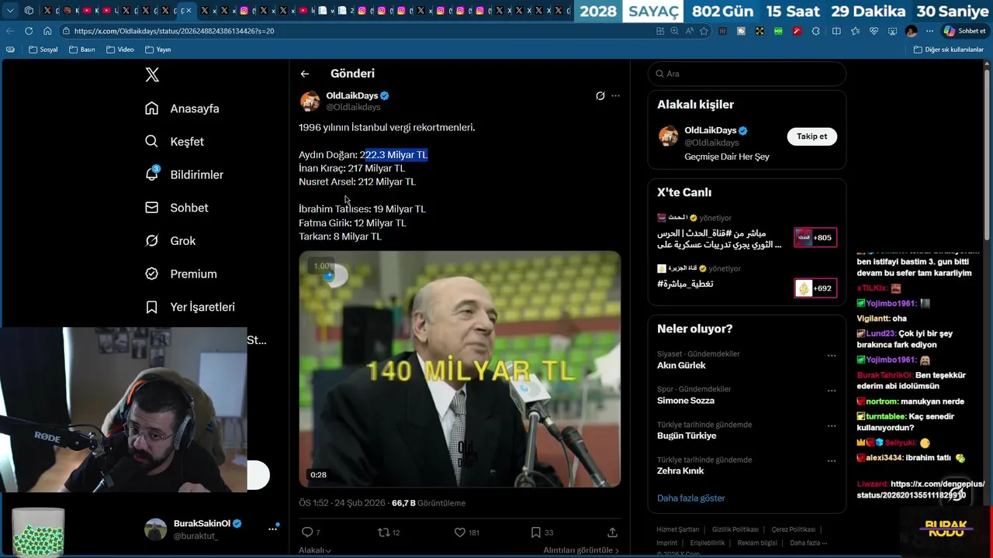
Task: Open the browser favorites list
Action: [855, 31]
